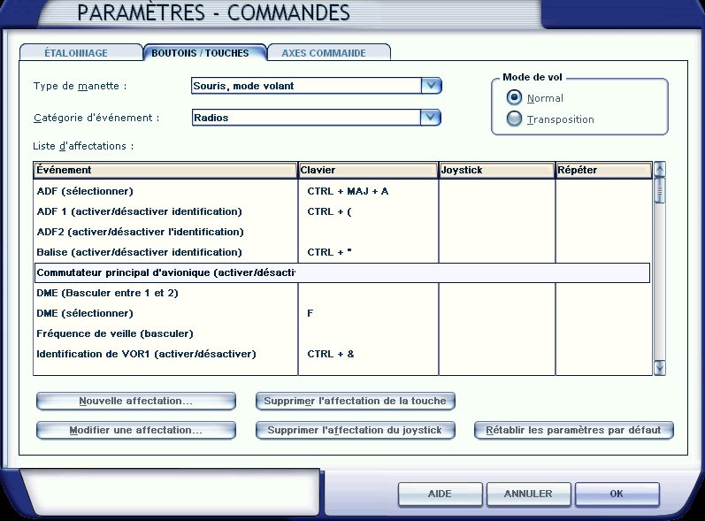
Task: Switch to the ÉTALONNAGE tab
Action: (80, 52)
